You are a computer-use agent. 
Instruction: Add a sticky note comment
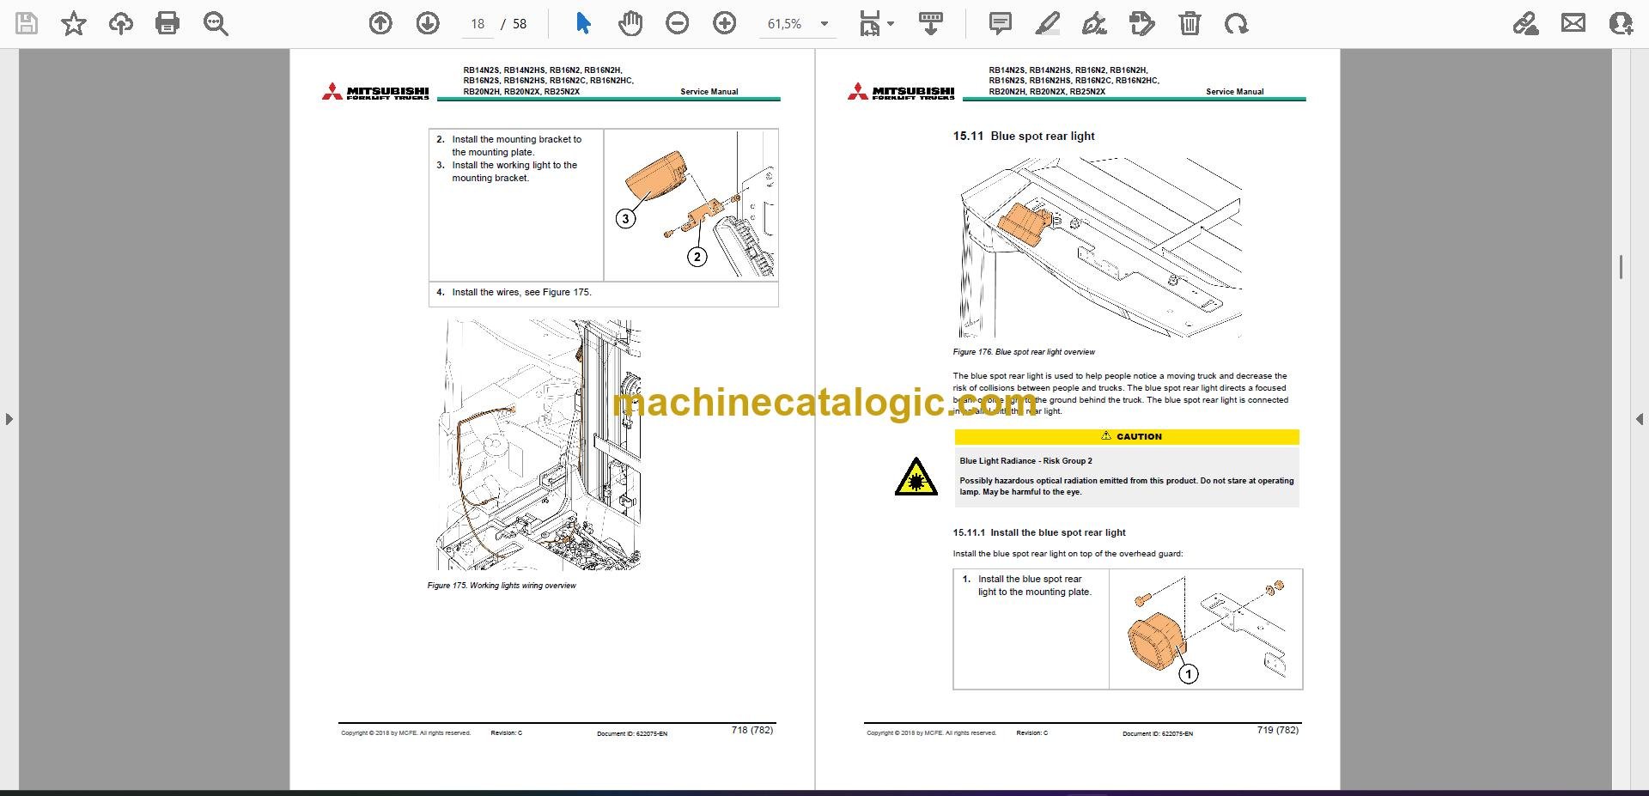pyautogui.click(x=1001, y=23)
